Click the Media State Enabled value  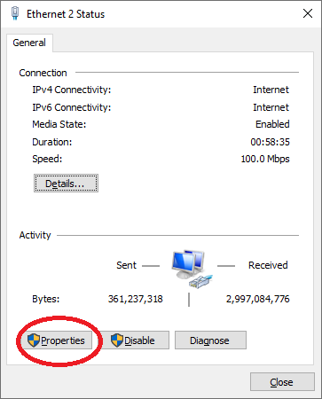click(x=272, y=124)
